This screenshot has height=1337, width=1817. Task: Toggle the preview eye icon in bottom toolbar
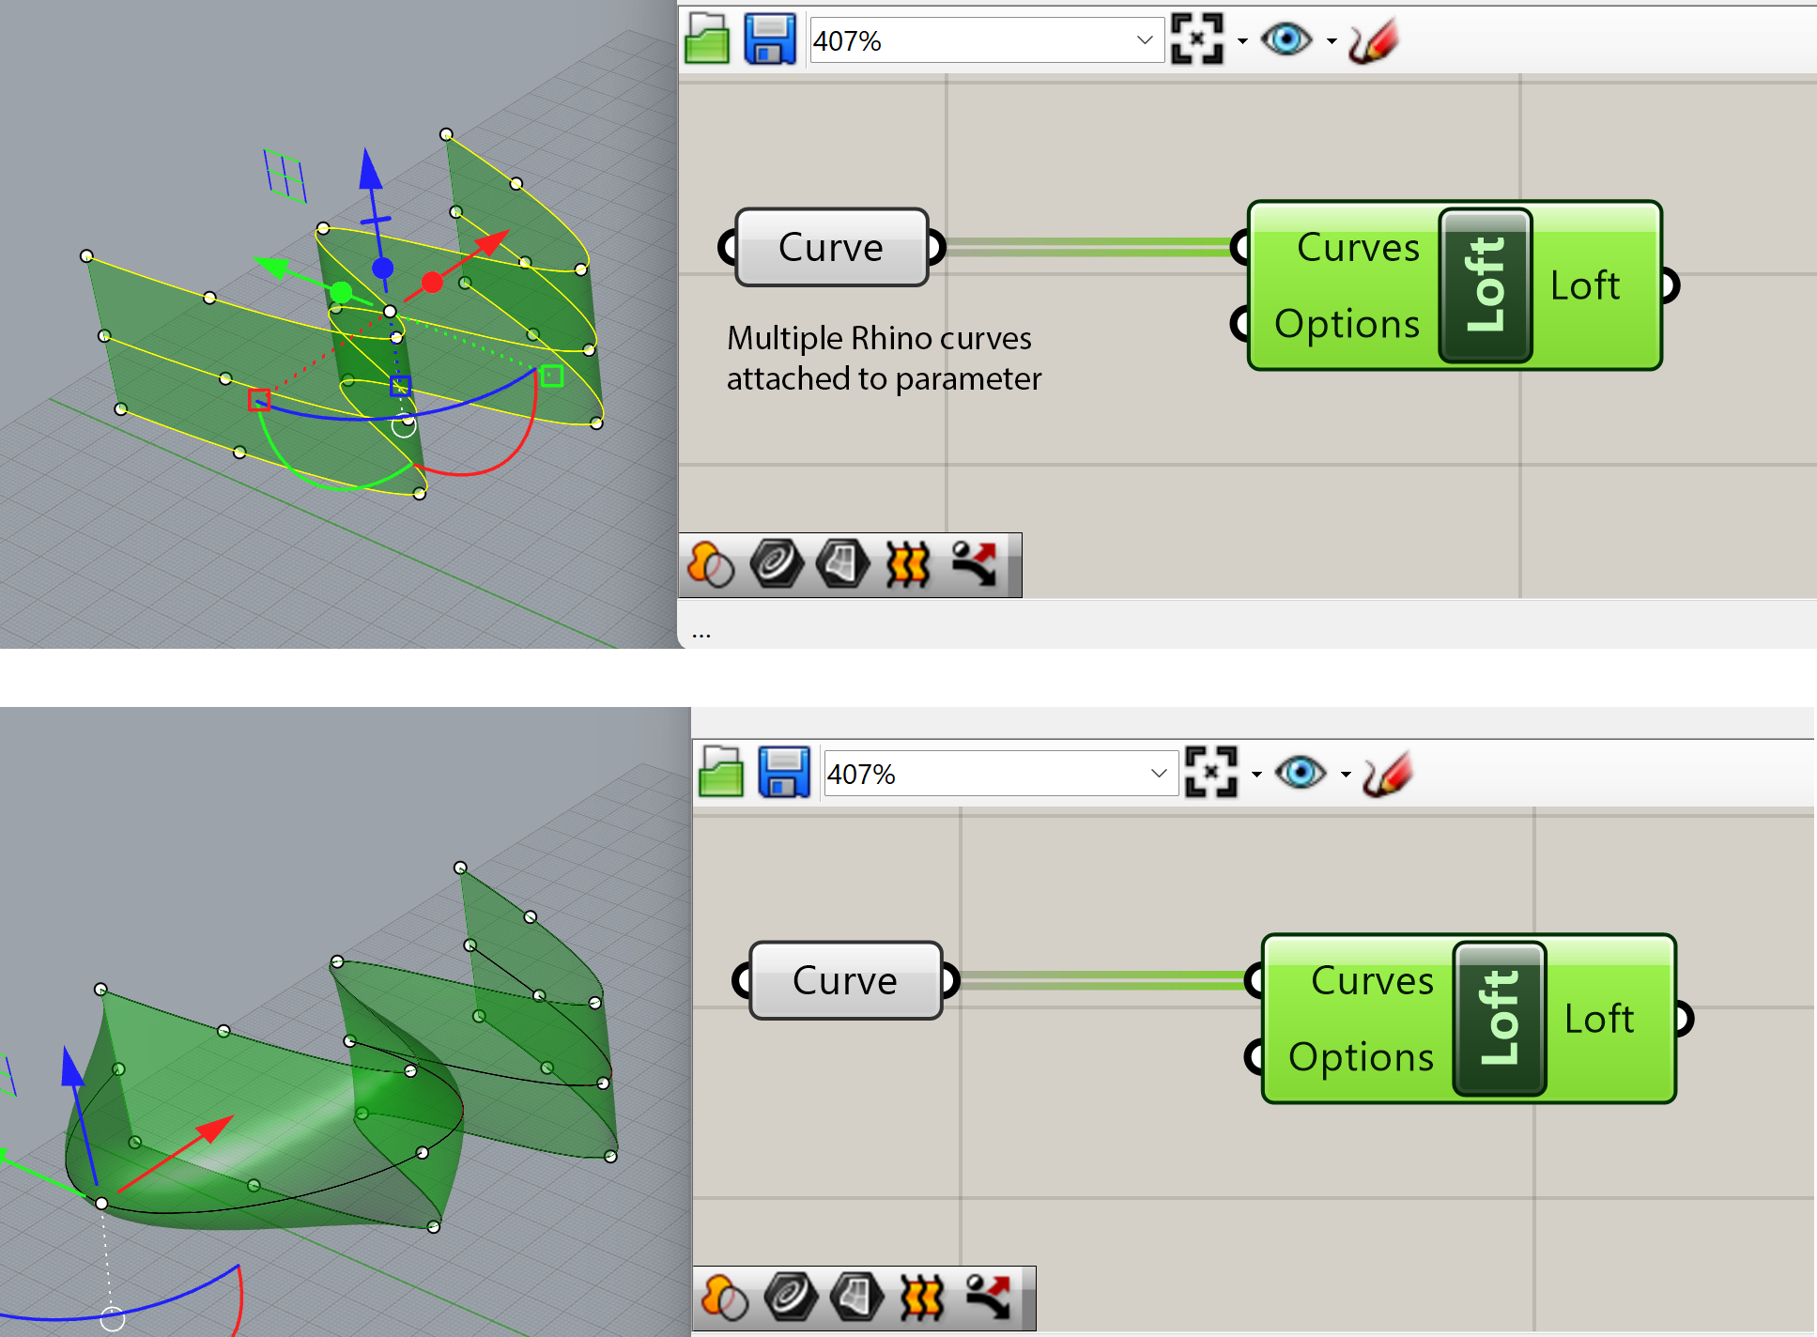click(1300, 773)
